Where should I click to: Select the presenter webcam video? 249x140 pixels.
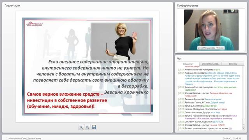click(211, 30)
